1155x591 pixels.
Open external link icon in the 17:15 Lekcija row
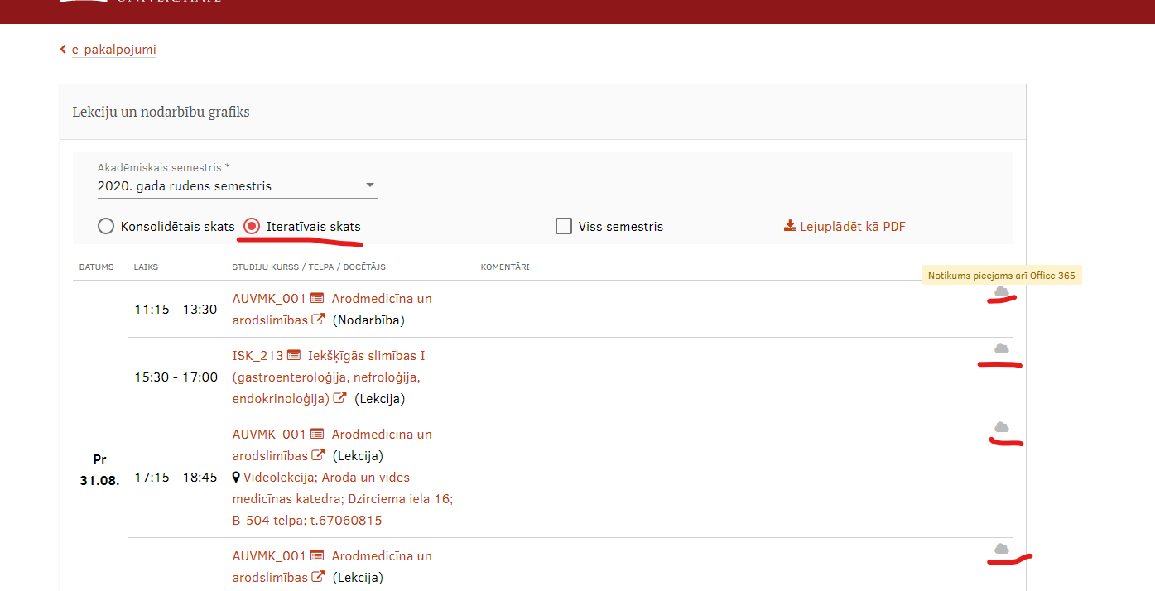click(318, 455)
